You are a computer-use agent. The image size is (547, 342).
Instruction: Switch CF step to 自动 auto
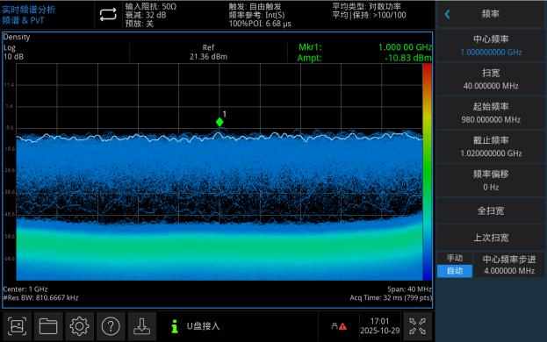[x=455, y=271]
